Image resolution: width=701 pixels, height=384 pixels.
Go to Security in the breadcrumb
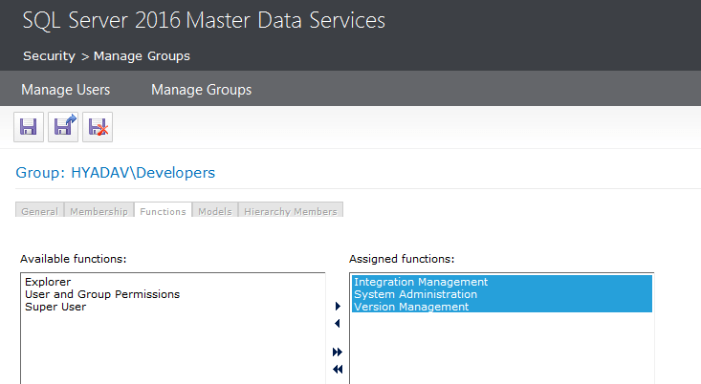49,56
